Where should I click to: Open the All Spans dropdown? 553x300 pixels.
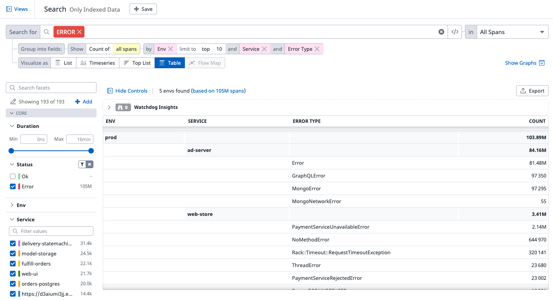(511, 32)
